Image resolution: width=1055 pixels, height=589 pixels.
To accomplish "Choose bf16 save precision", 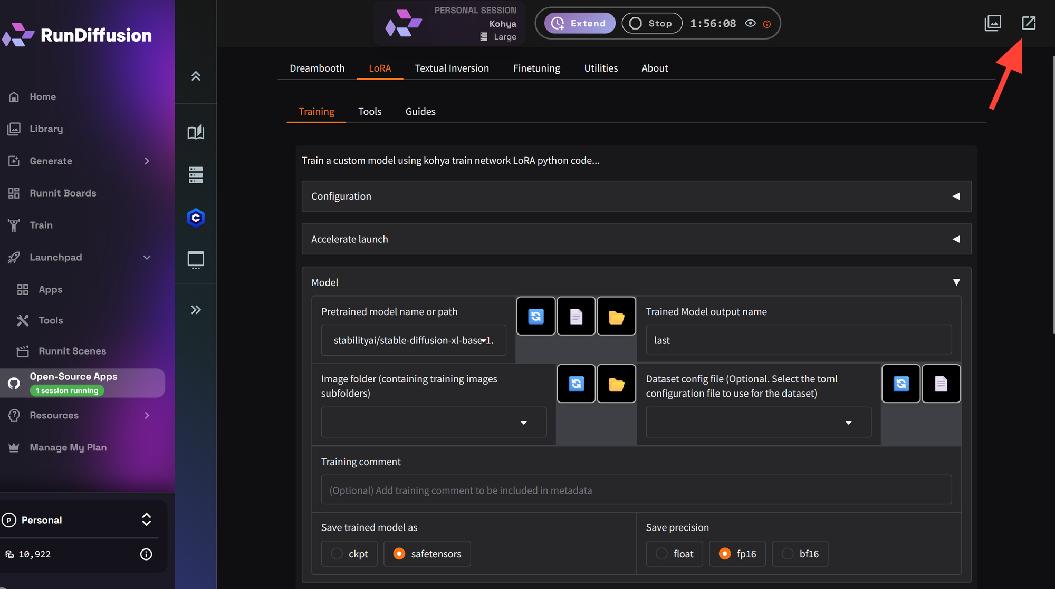I will pyautogui.click(x=788, y=554).
